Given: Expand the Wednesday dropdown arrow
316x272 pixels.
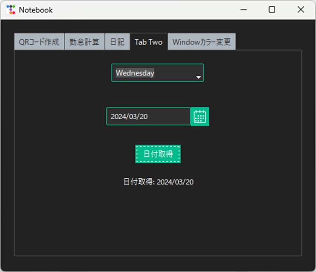Looking at the screenshot, I should click(x=198, y=77).
